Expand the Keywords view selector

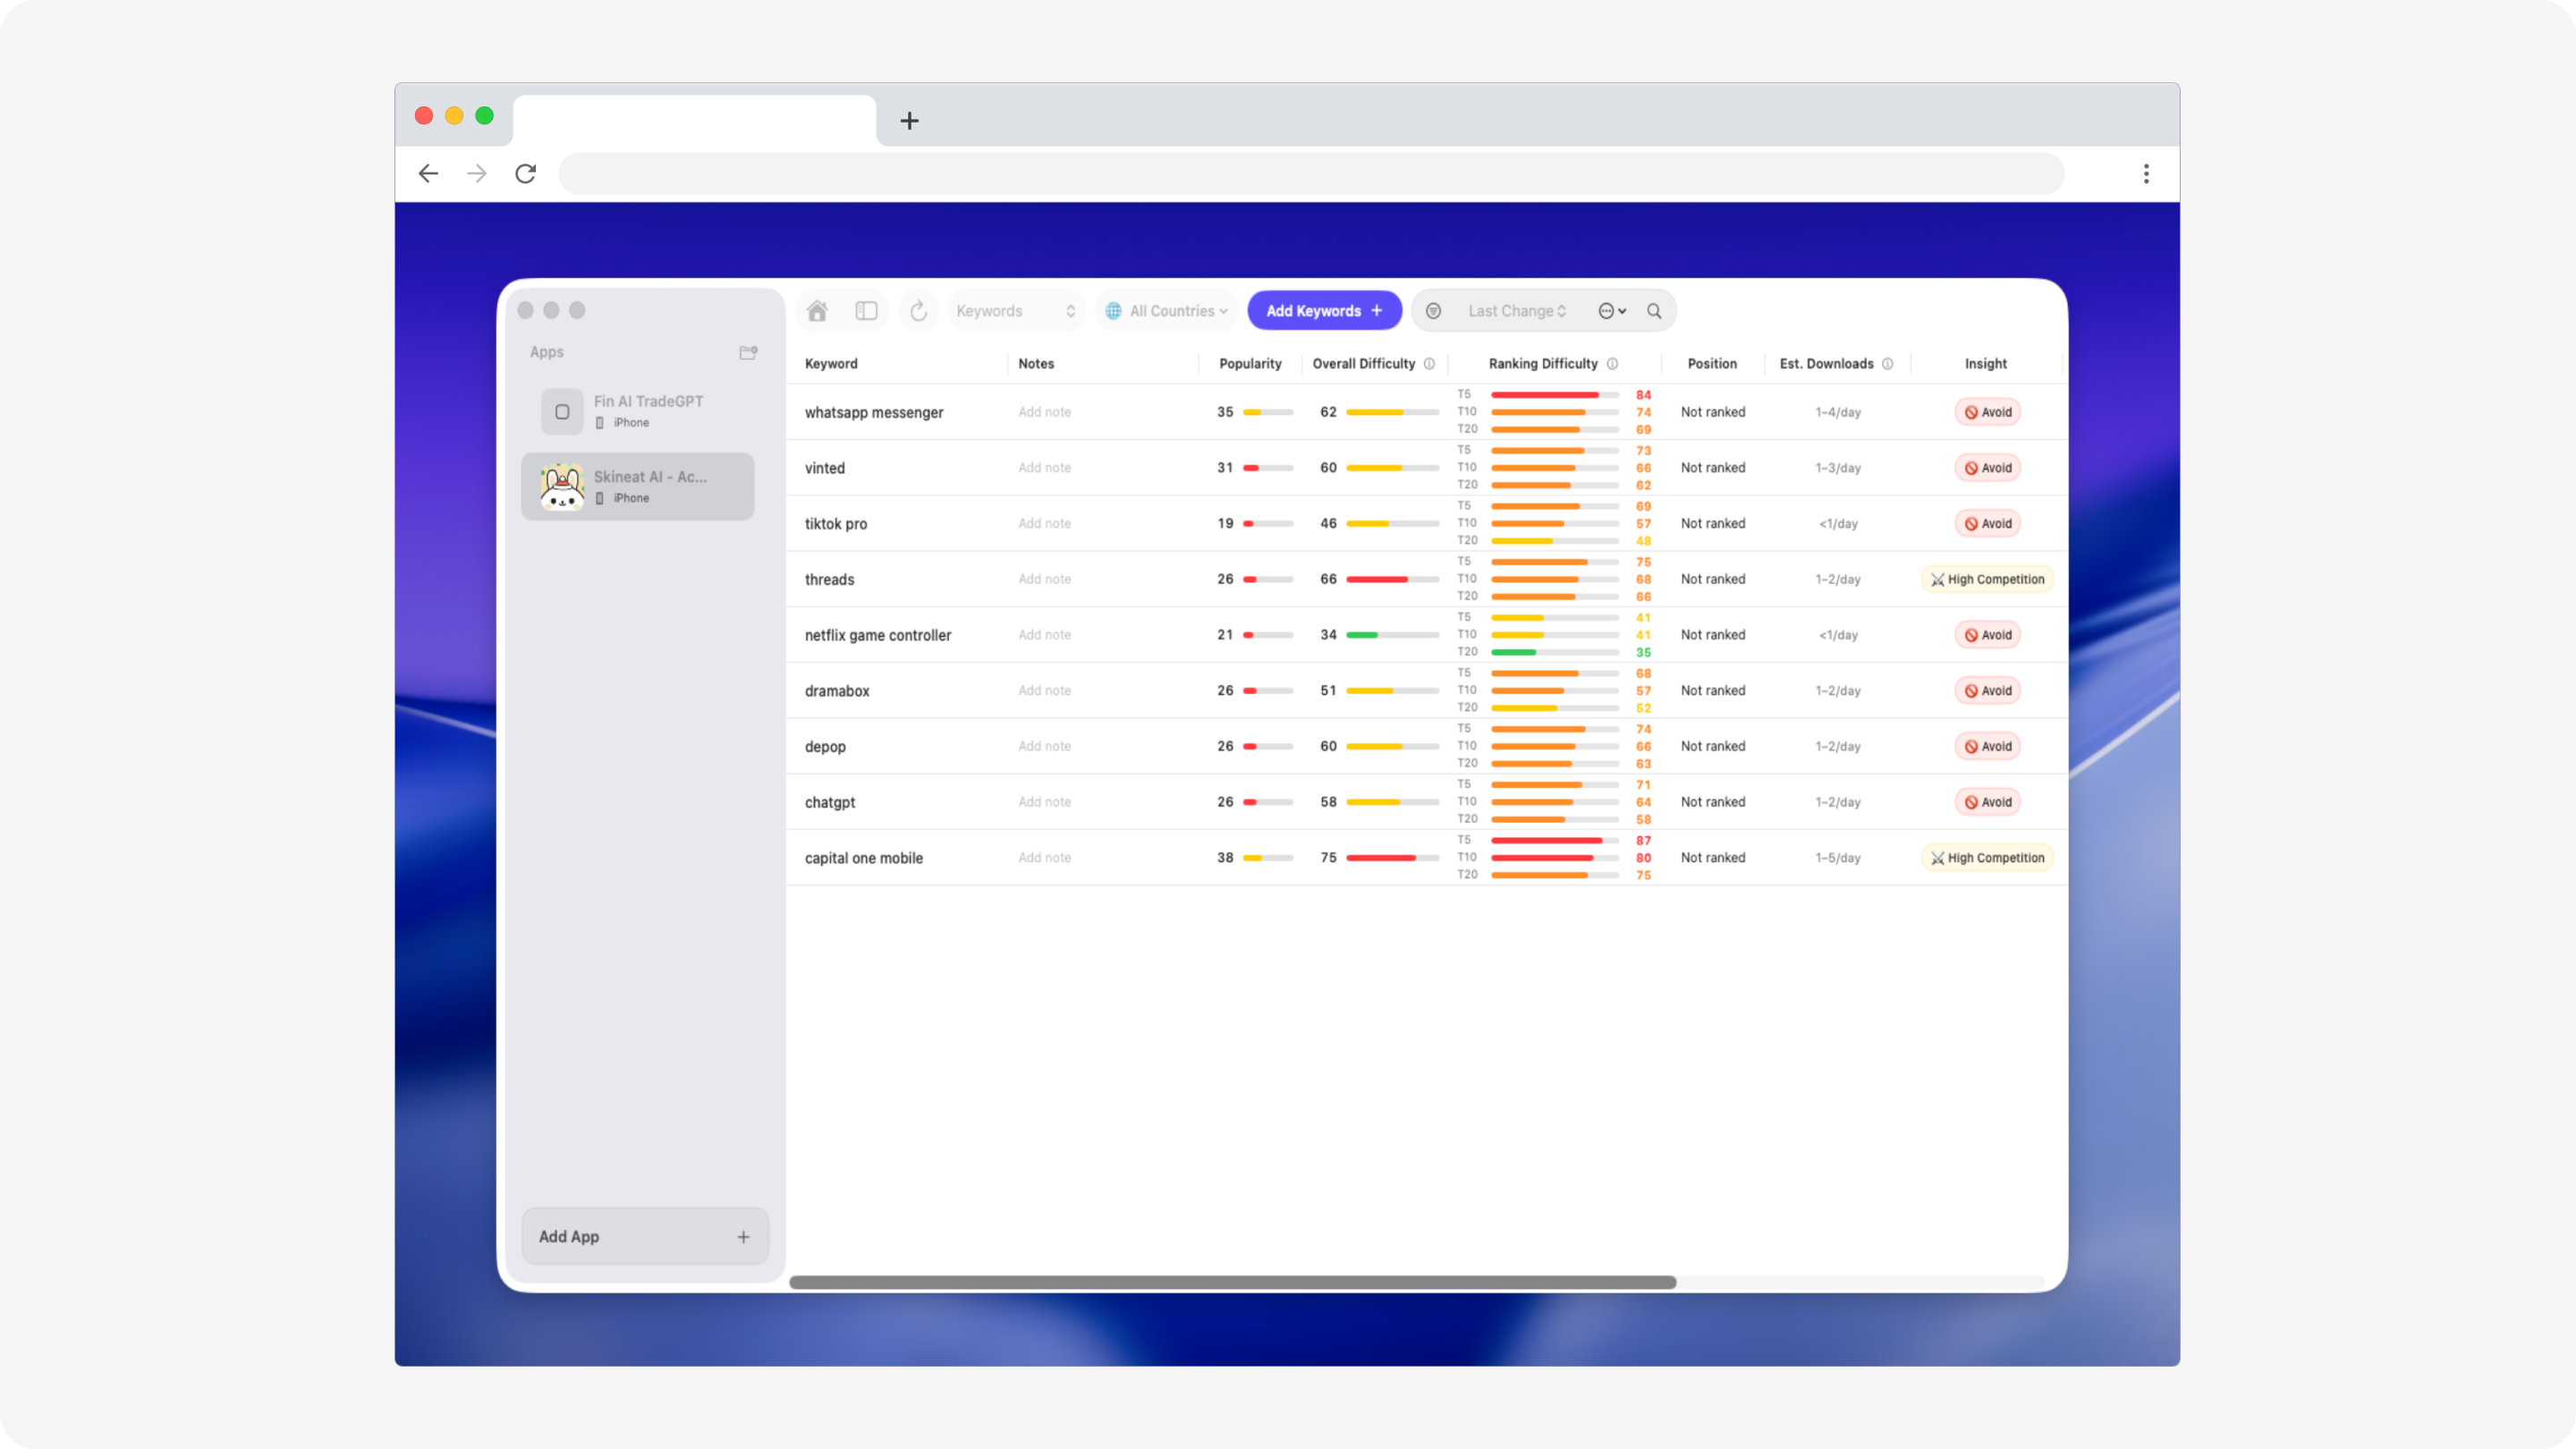pyautogui.click(x=1015, y=311)
